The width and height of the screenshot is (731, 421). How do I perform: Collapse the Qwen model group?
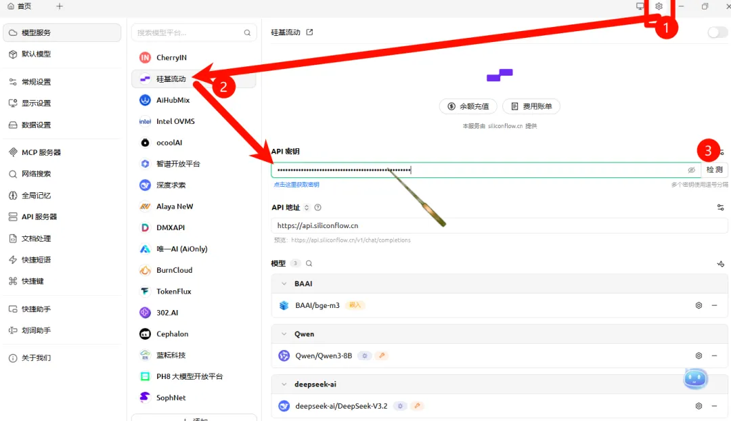[x=284, y=334]
